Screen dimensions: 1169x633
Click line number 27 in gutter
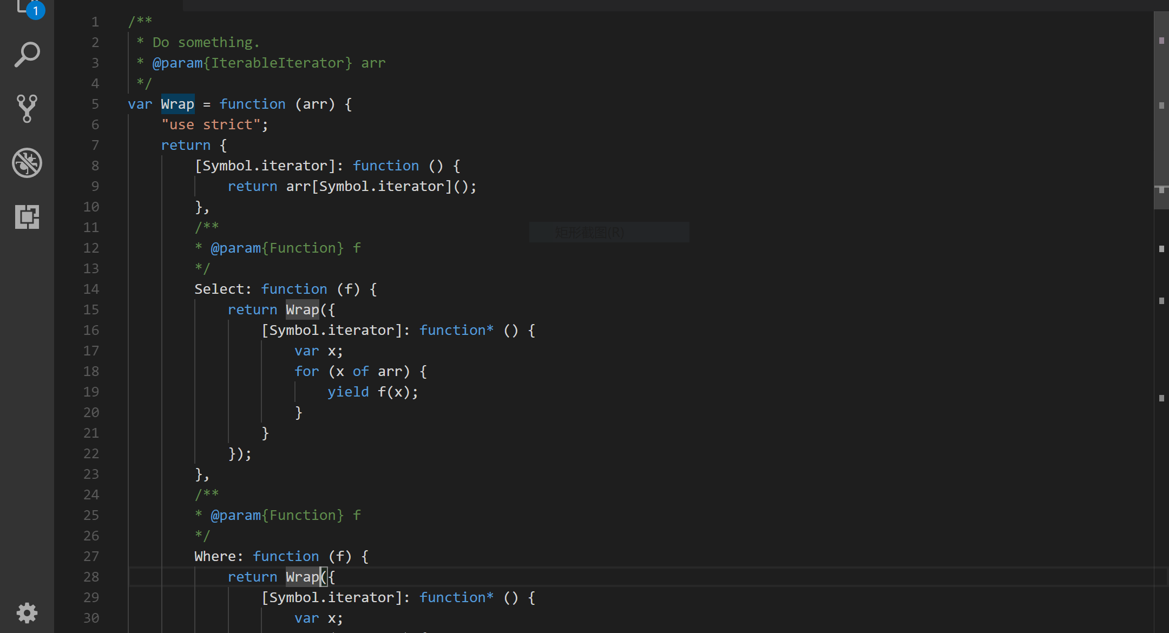point(91,556)
